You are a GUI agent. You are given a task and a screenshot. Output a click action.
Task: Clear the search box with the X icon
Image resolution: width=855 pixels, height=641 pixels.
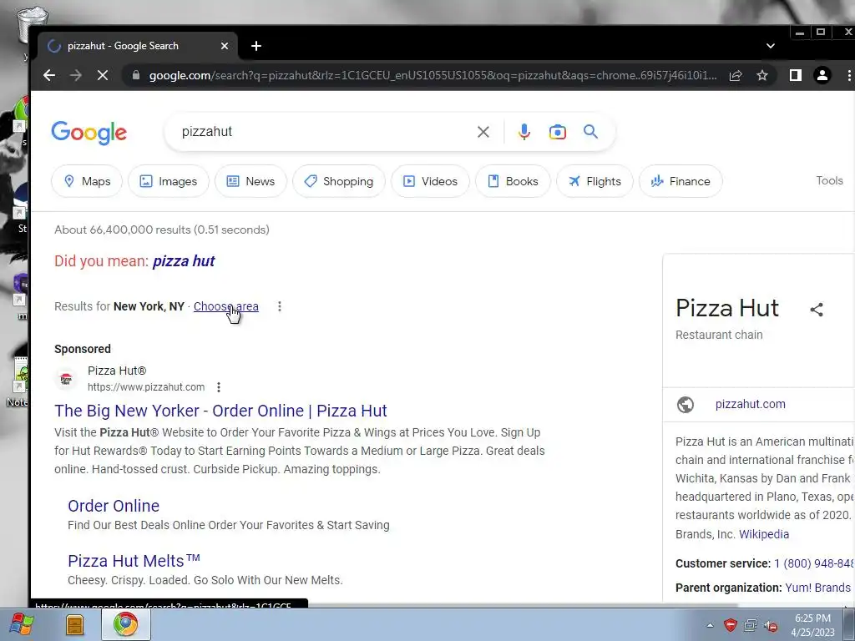pos(483,132)
